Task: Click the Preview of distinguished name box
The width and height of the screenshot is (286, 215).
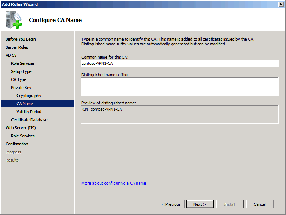Action: (180, 115)
